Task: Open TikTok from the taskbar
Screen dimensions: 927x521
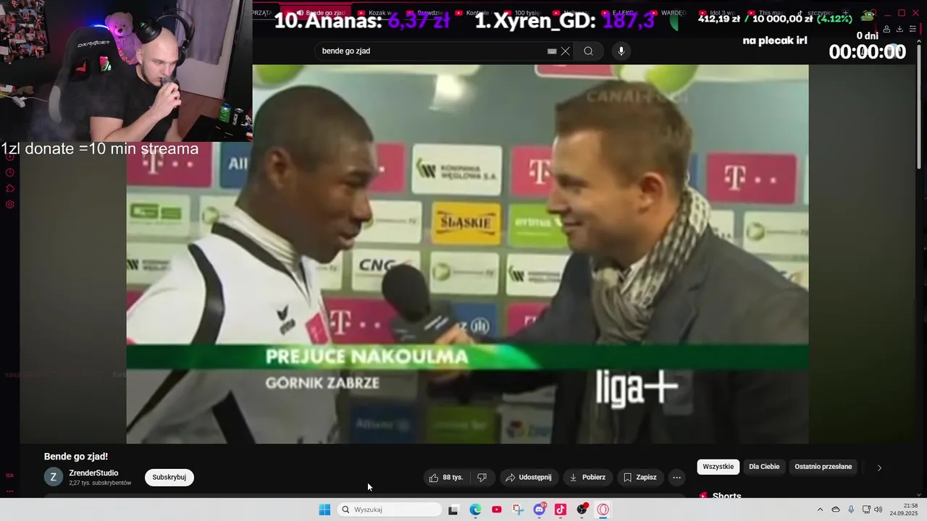Action: [561, 509]
